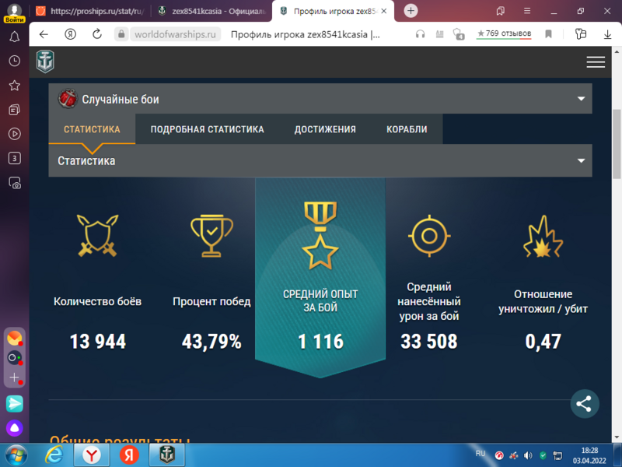Open the teal messenger icon in the sidebar
Screen dimensions: 622x467
tap(15, 404)
